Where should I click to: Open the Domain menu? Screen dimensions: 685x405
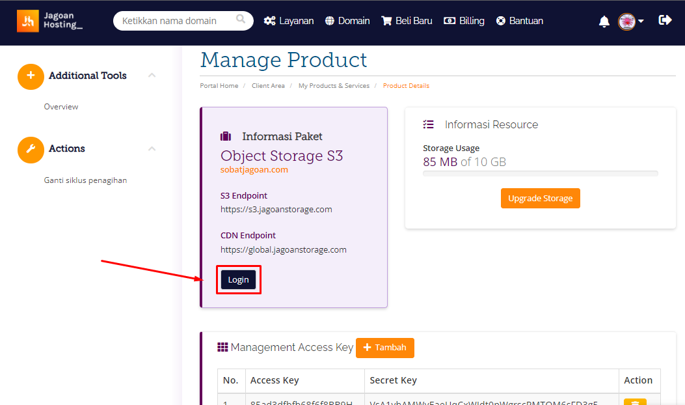point(347,21)
